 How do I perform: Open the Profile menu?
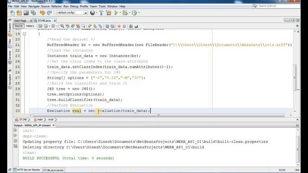point(84,6)
